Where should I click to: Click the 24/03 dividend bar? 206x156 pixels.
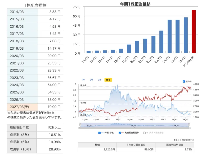tap(169, 36)
